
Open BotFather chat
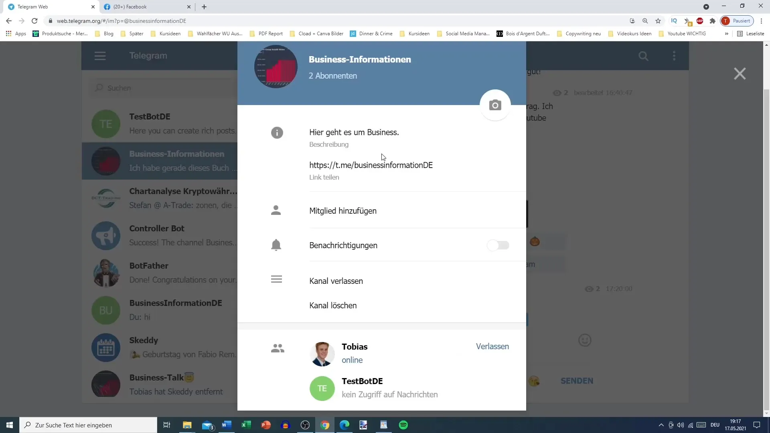[160, 273]
